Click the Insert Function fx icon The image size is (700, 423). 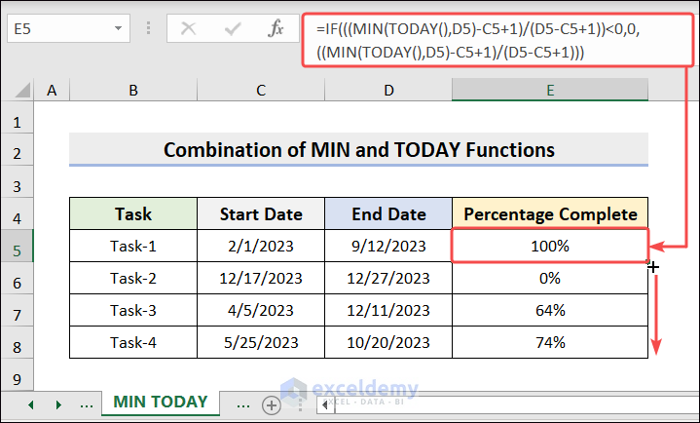(x=276, y=28)
